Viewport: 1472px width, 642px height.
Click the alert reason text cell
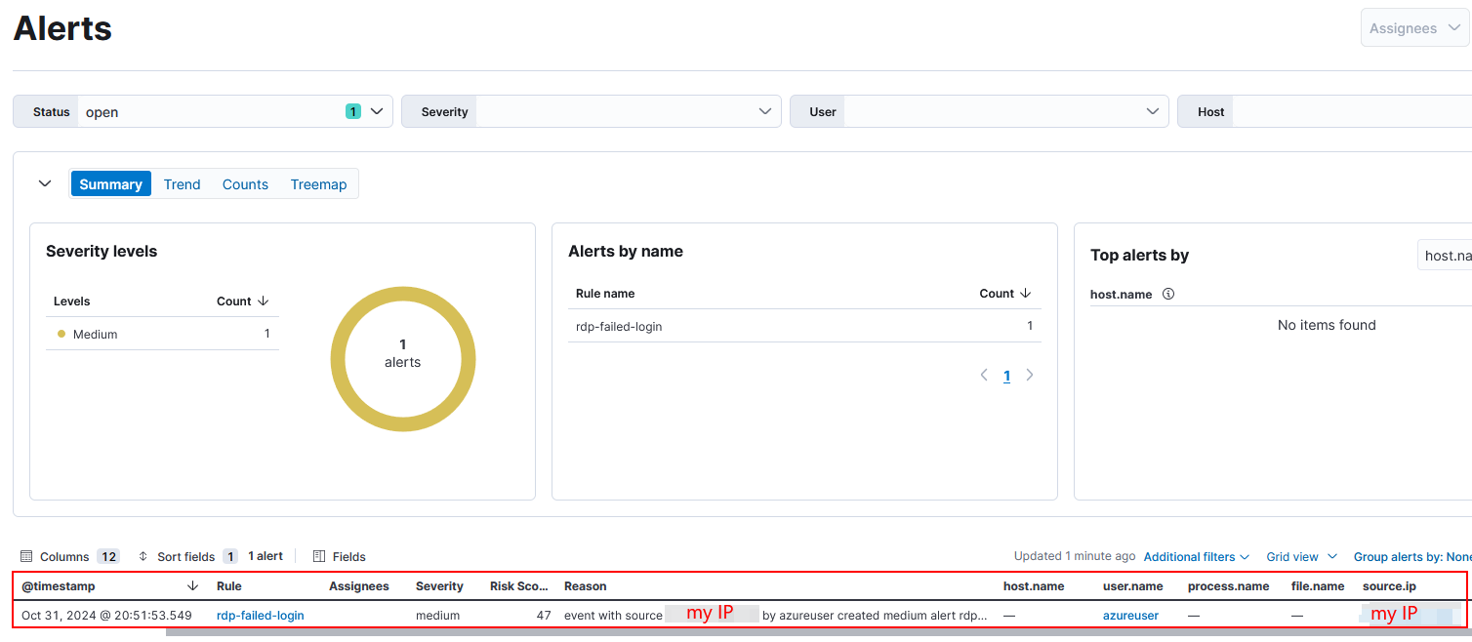point(776,616)
